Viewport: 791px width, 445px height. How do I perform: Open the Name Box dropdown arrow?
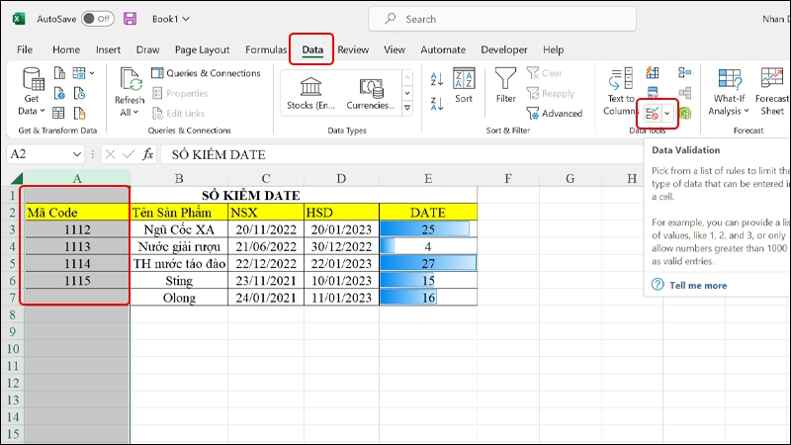77,154
